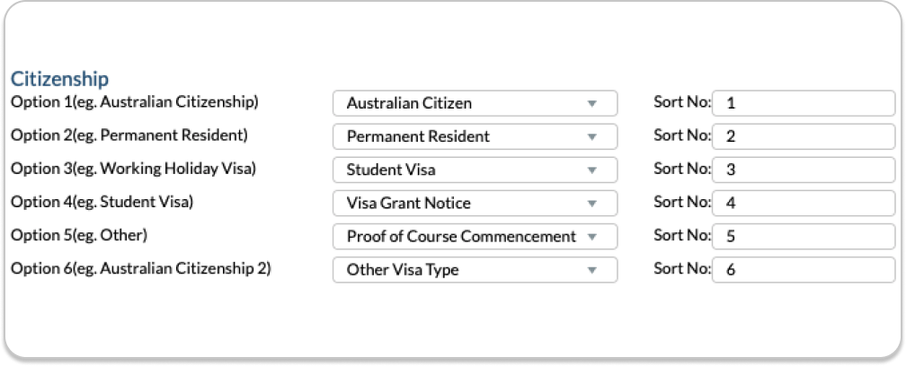
Task: Open the Other Visa Type dropdown
Action: click(x=475, y=269)
